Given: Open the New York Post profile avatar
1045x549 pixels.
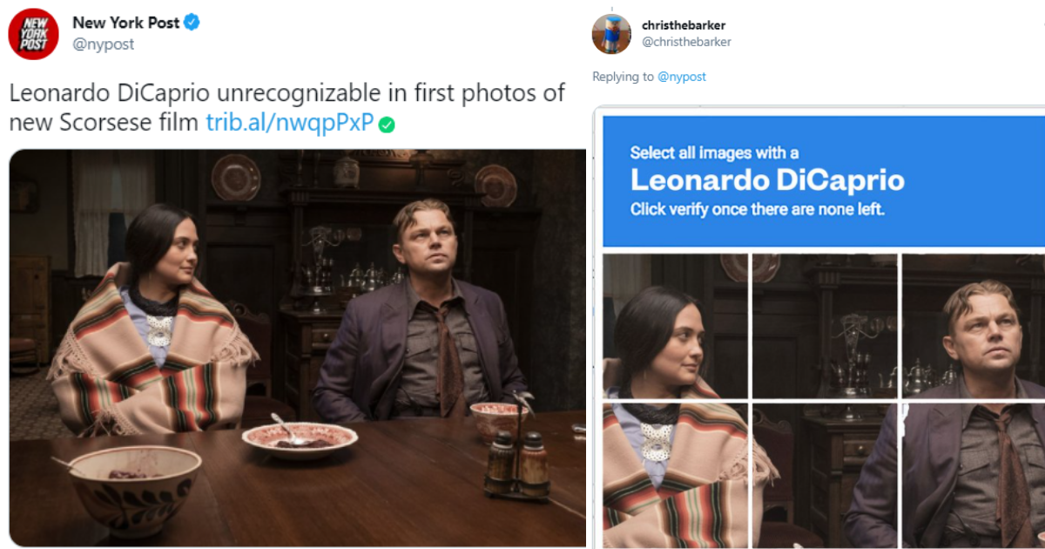Looking at the screenshot, I should coord(33,34).
